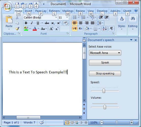Toggle Italic formatting
The width and height of the screenshot is (141, 127).
click(x=32, y=23)
